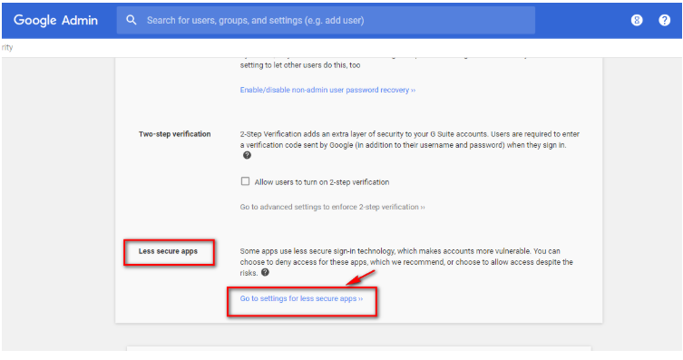Image resolution: width=683 pixels, height=360 pixels.
Task: Click the search magnifier icon
Action: 132,20
